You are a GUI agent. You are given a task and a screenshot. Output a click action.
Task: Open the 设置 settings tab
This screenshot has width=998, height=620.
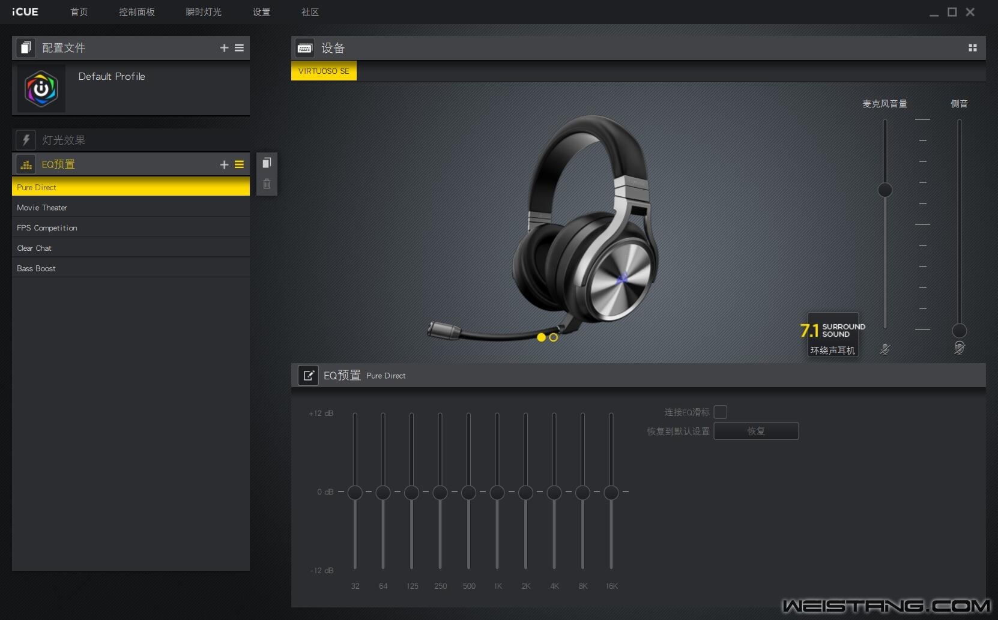point(261,12)
